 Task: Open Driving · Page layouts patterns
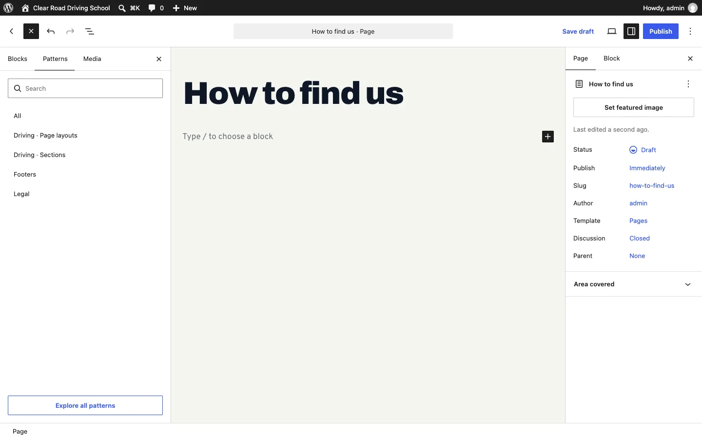[85, 135]
